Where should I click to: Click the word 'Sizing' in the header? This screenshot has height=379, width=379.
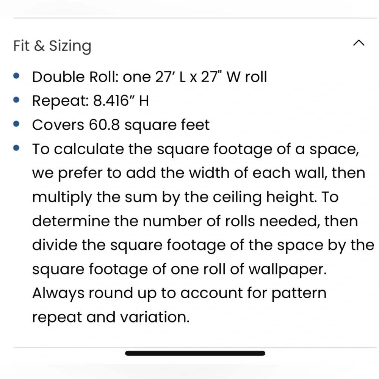click(70, 46)
